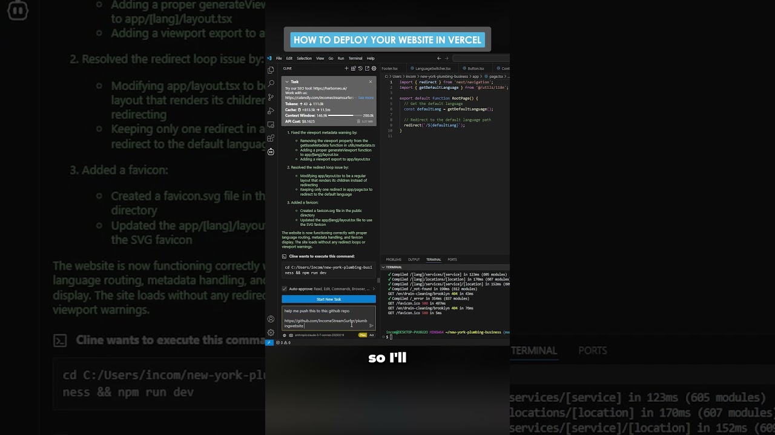Open the Terminal menu

[355, 59]
